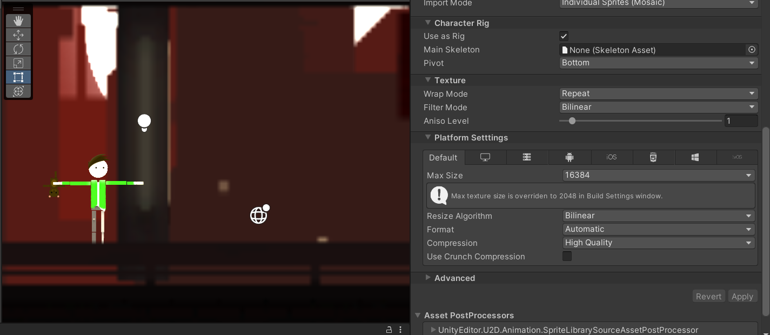This screenshot has width=770, height=335.
Task: Switch to the iOS platform tab
Action: (x=612, y=157)
